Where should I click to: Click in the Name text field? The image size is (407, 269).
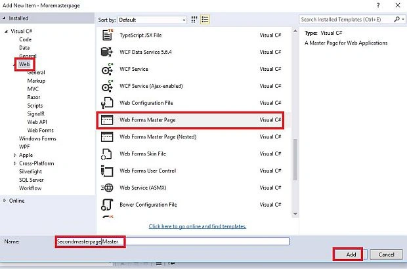pos(173,241)
